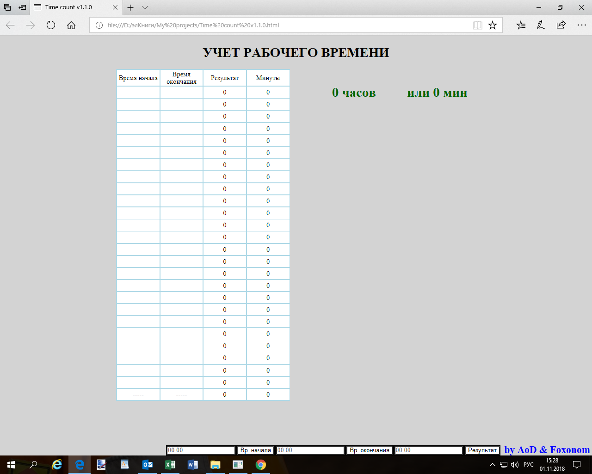Add notes with the pen icon
Image resolution: width=592 pixels, height=474 pixels.
pos(541,25)
